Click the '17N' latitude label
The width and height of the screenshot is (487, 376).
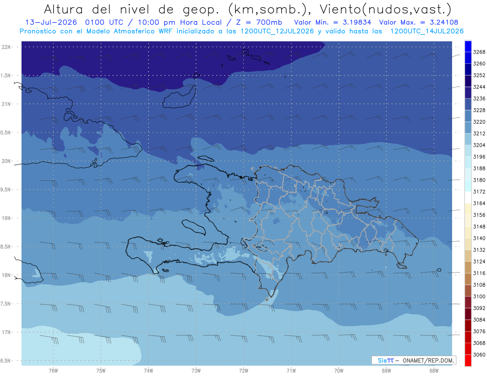point(6,332)
